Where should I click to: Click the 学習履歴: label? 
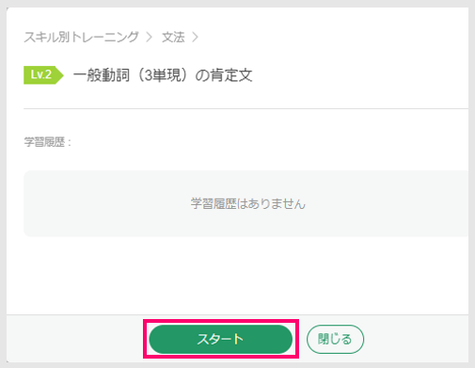pos(48,142)
